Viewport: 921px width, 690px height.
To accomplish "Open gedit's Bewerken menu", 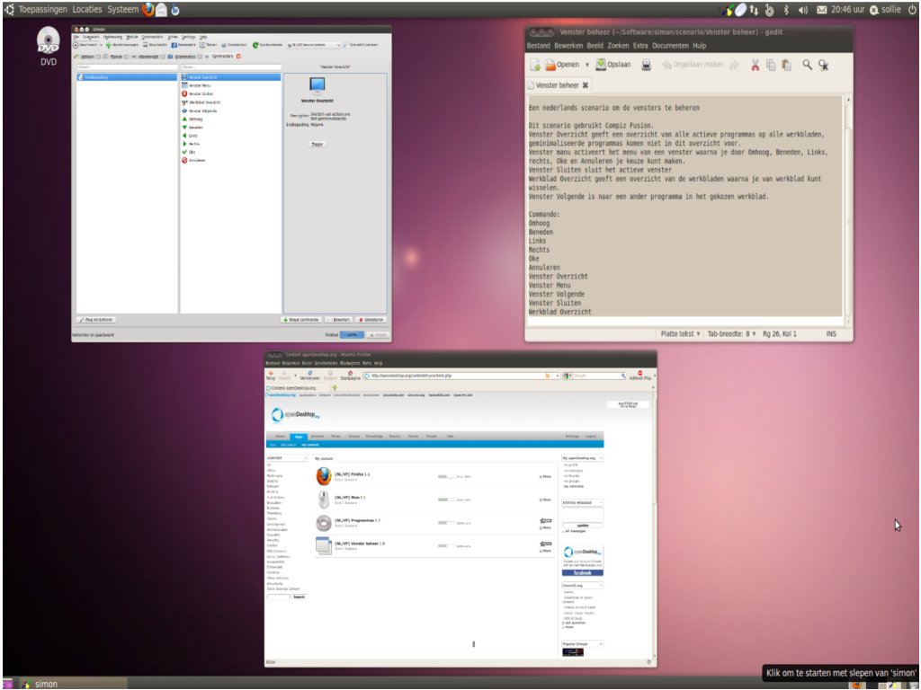I will click(x=568, y=45).
